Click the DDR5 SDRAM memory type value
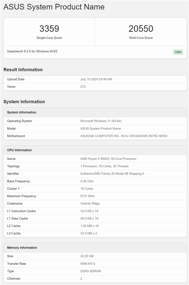The height and width of the screenshot is (285, 189). 91,271
